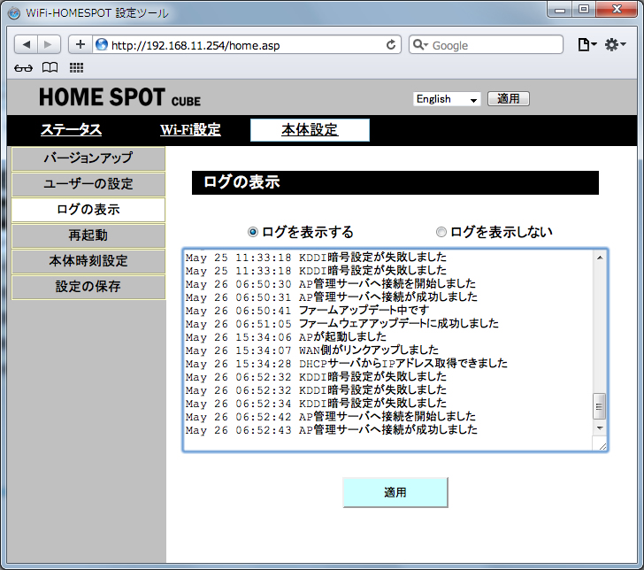Click the large 適用 button below the log
The width and height of the screenshot is (644, 570).
[395, 492]
